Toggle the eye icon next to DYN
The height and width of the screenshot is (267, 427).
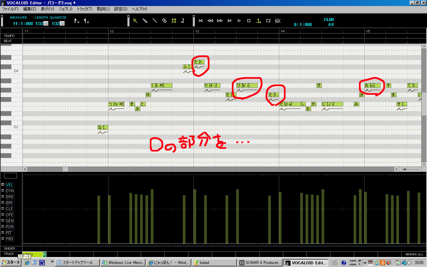click(3, 191)
